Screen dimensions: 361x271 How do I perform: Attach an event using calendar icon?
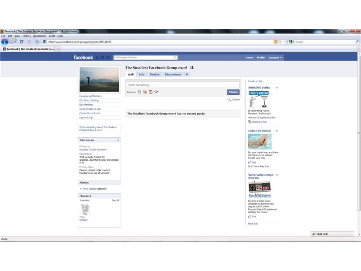coord(151,92)
